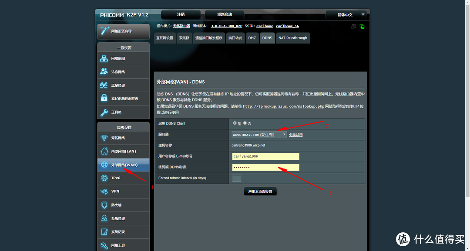
Task: Open 网络地图 network map icon
Action: coord(104,59)
